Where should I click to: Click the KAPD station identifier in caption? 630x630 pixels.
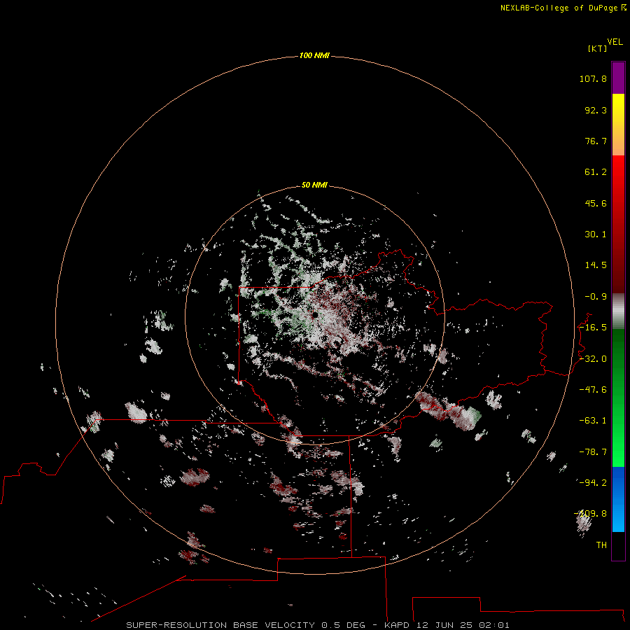[397, 625]
